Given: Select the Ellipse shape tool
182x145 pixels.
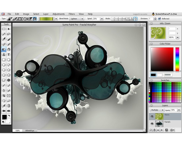Looking at the screenshot, I should point(4,65).
